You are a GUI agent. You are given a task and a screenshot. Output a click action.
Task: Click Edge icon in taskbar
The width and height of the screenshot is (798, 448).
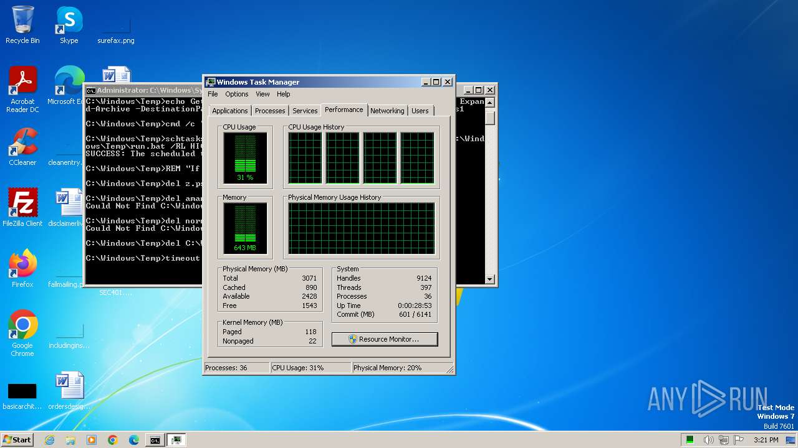(134, 440)
